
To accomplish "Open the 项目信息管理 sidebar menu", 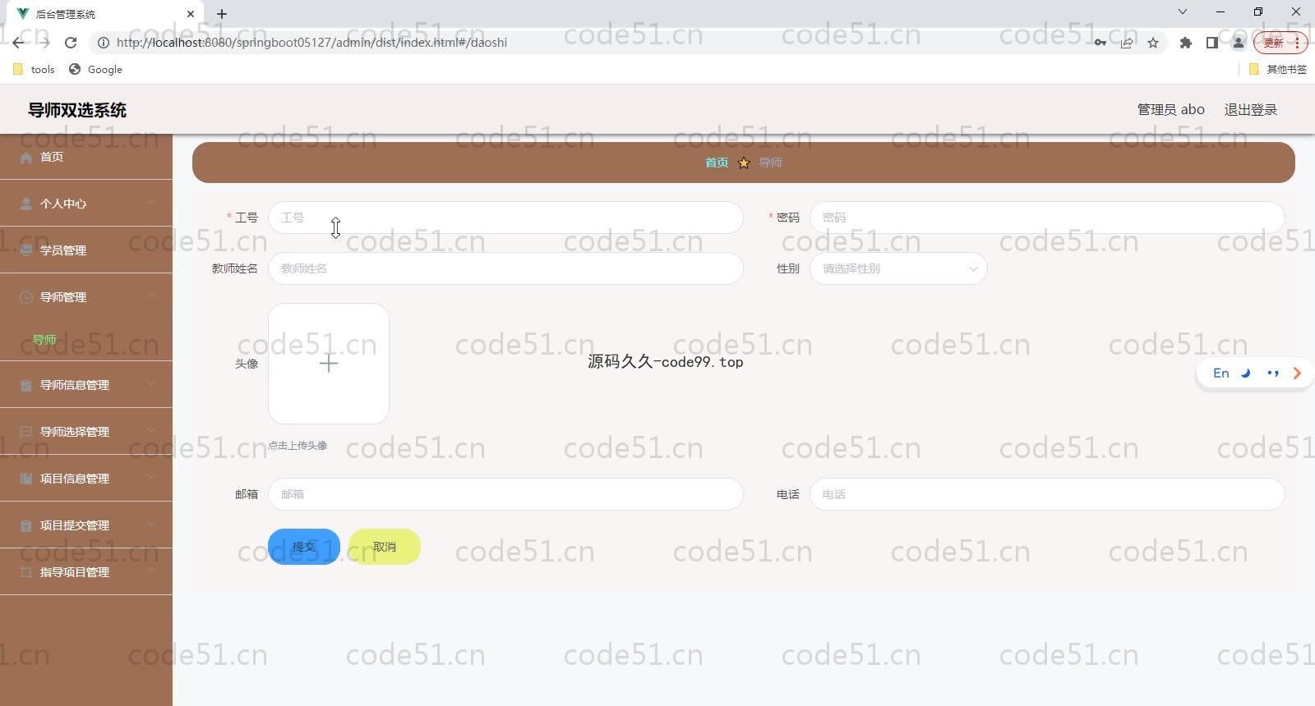I will (86, 479).
